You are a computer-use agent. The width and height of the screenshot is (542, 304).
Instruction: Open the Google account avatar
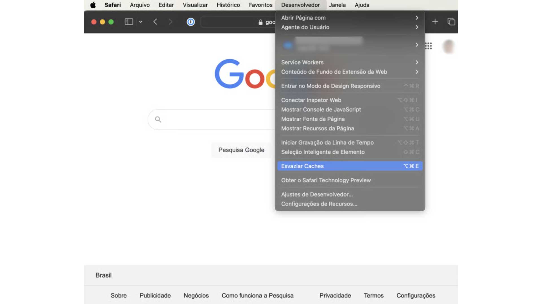click(x=448, y=46)
